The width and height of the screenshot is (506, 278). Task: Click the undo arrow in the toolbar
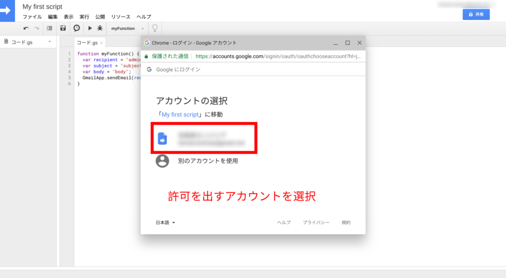click(x=26, y=29)
